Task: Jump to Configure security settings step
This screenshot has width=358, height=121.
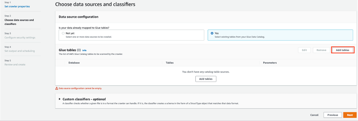Action: tap(20, 37)
